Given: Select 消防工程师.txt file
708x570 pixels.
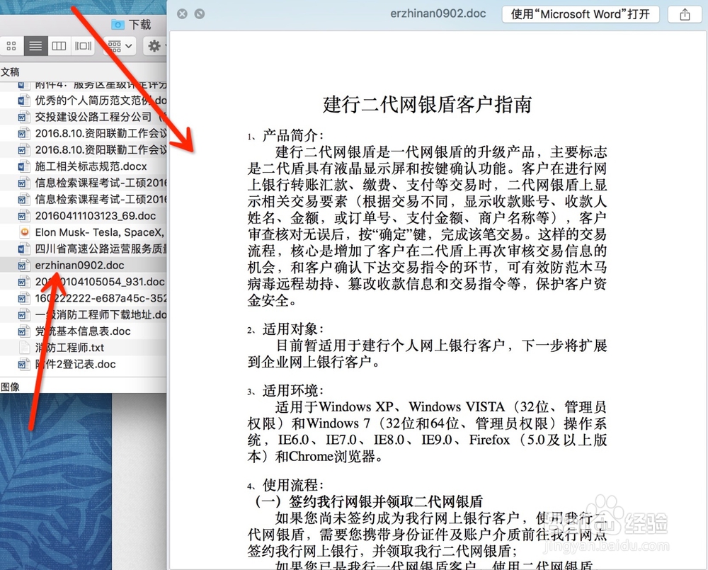Looking at the screenshot, I should point(84,348).
